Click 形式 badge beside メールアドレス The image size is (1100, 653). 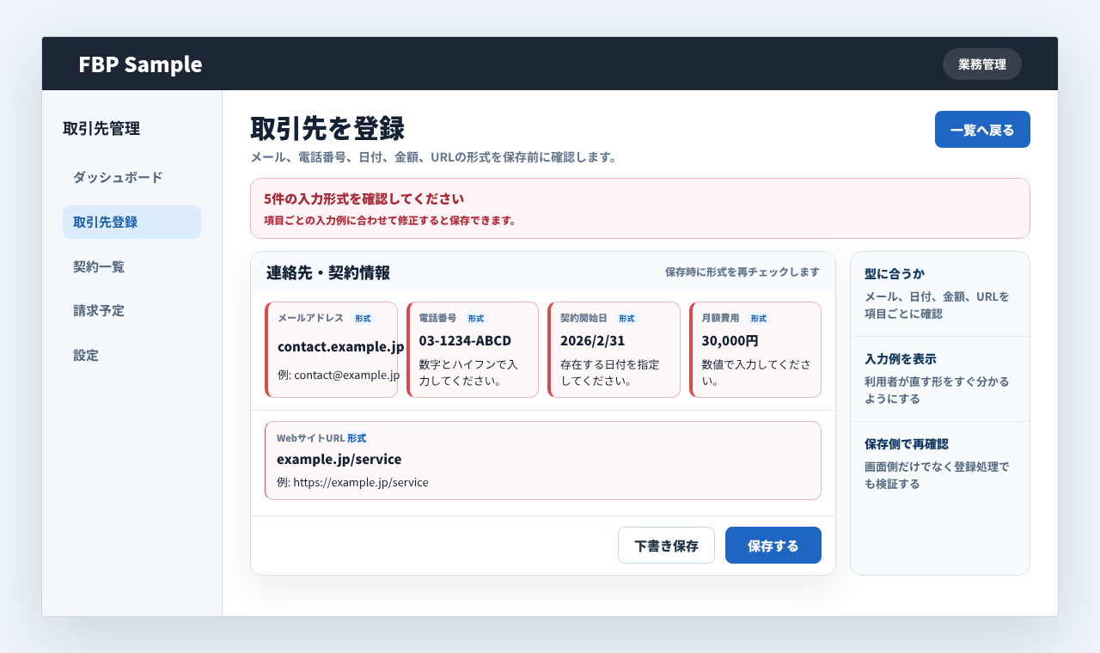(x=364, y=318)
